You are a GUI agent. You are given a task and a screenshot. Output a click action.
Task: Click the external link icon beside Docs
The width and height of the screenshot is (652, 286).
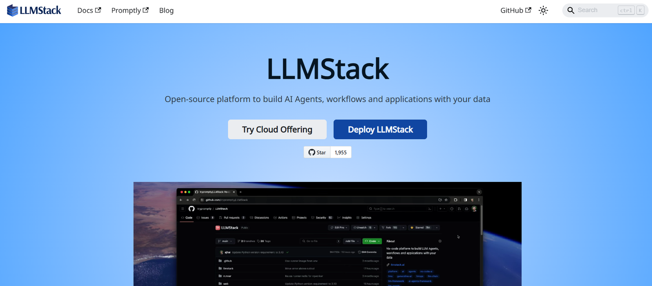point(98,10)
